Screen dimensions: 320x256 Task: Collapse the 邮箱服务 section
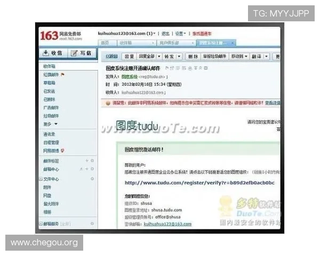pos(41,224)
